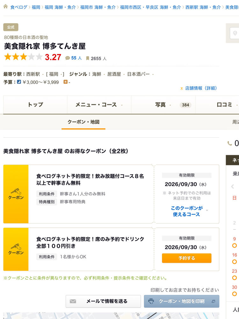239x319 pixels.
Task: Open 福岡 海鮮・魚介 breadcrumb link
Action: tap(60, 7)
